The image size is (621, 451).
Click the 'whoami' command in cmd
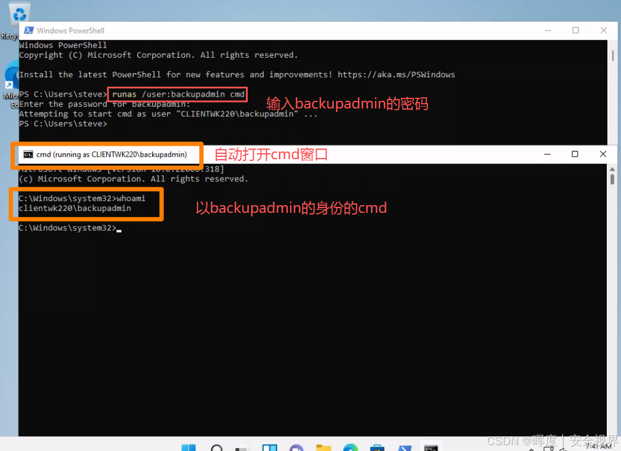coord(131,198)
